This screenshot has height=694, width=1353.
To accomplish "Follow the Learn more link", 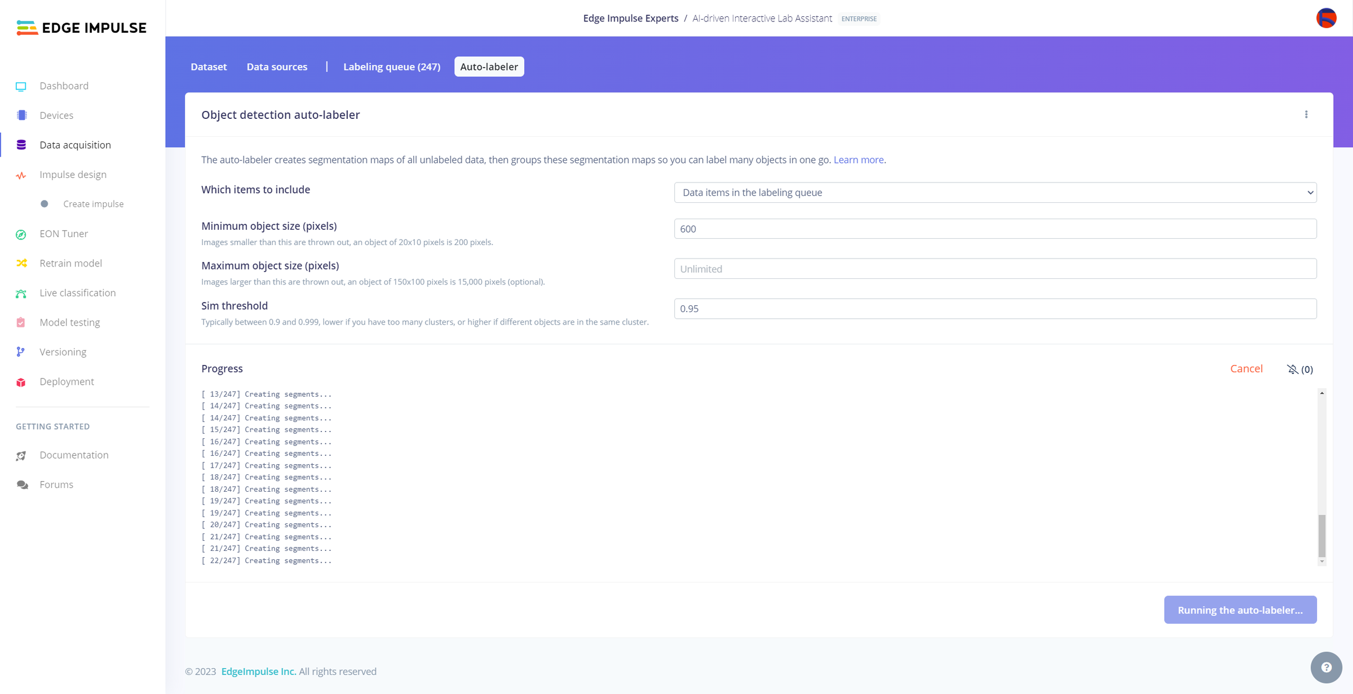I will coord(859,159).
